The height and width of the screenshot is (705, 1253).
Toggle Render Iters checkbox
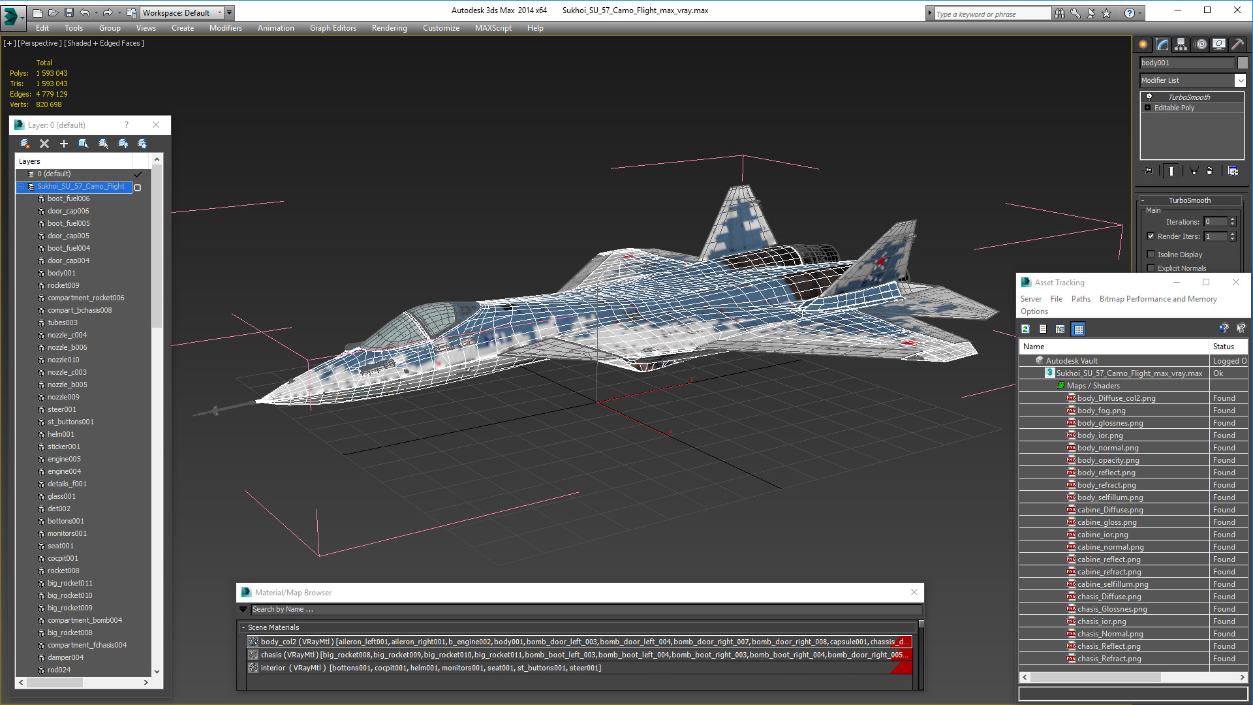point(1151,236)
